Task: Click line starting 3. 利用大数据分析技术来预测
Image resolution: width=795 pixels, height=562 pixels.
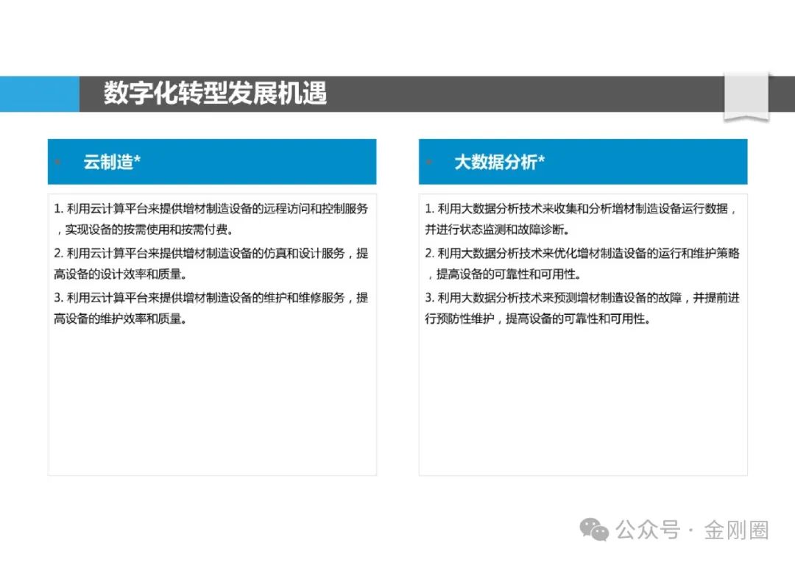Action: point(582,297)
